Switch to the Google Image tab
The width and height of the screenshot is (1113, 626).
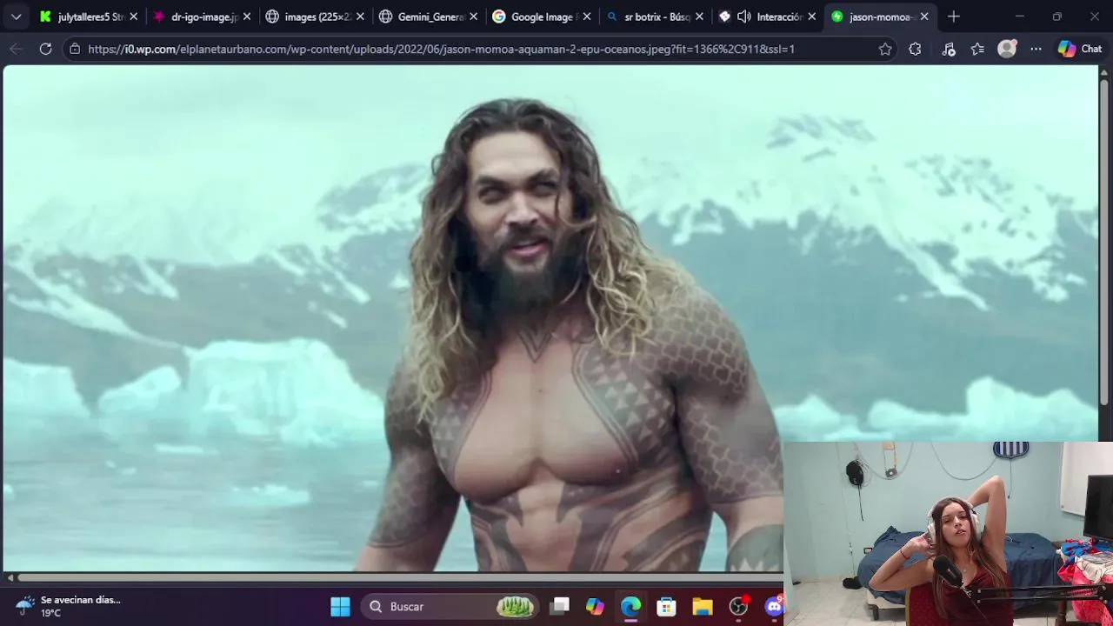540,17
